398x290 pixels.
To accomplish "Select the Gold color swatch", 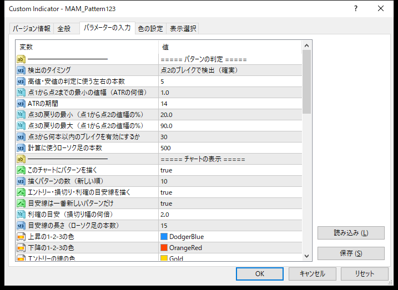I will tap(164, 258).
